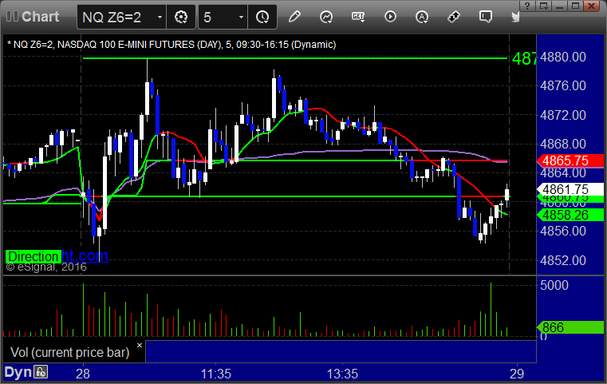This screenshot has width=607, height=384.
Task: Click the Vol (current price bar) label
Action: click(x=69, y=353)
